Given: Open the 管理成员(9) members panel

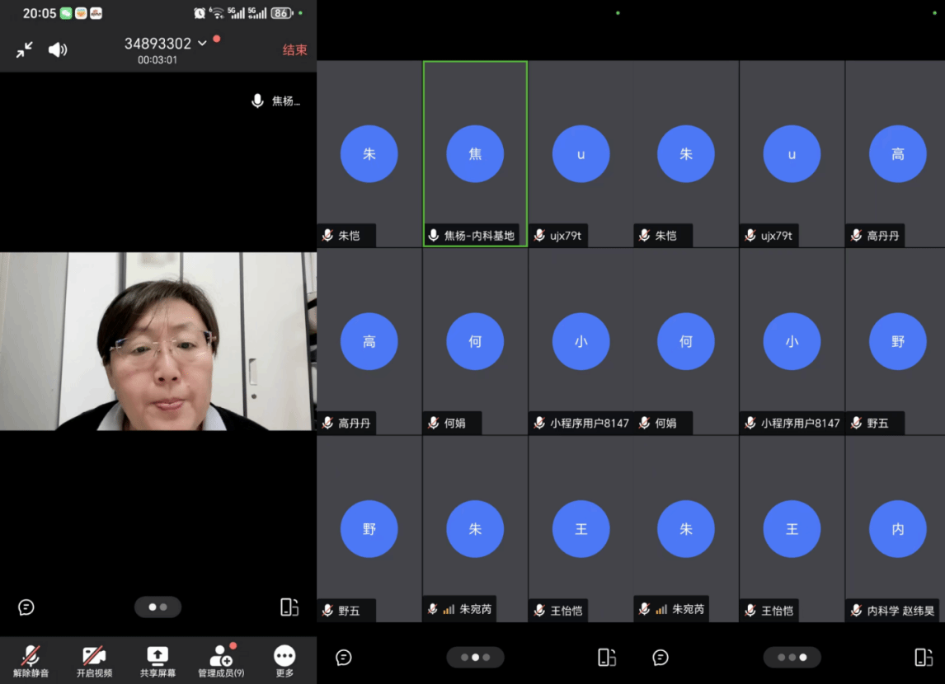Looking at the screenshot, I should (x=221, y=661).
